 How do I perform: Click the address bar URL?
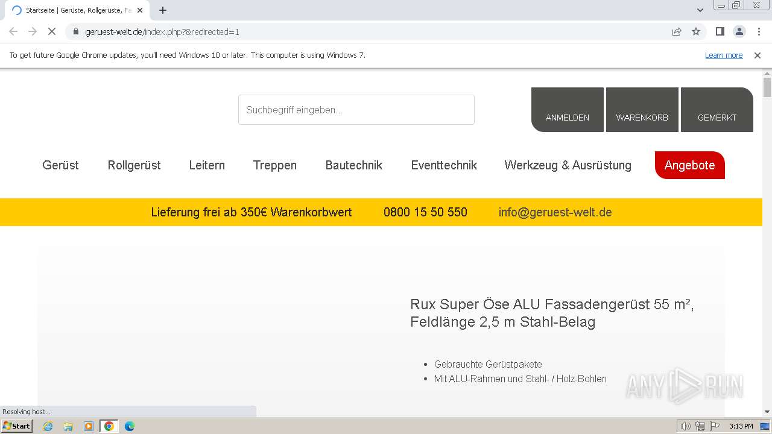(x=162, y=32)
